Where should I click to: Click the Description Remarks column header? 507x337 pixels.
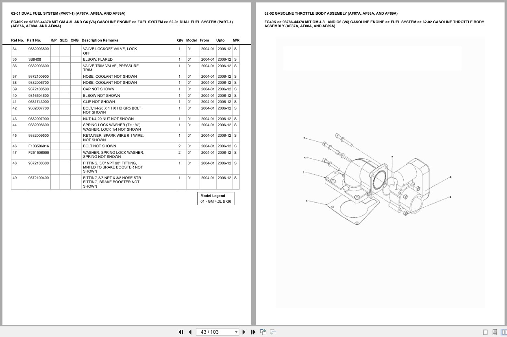point(100,40)
